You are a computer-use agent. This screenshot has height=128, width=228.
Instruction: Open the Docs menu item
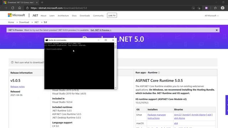point(74,16)
